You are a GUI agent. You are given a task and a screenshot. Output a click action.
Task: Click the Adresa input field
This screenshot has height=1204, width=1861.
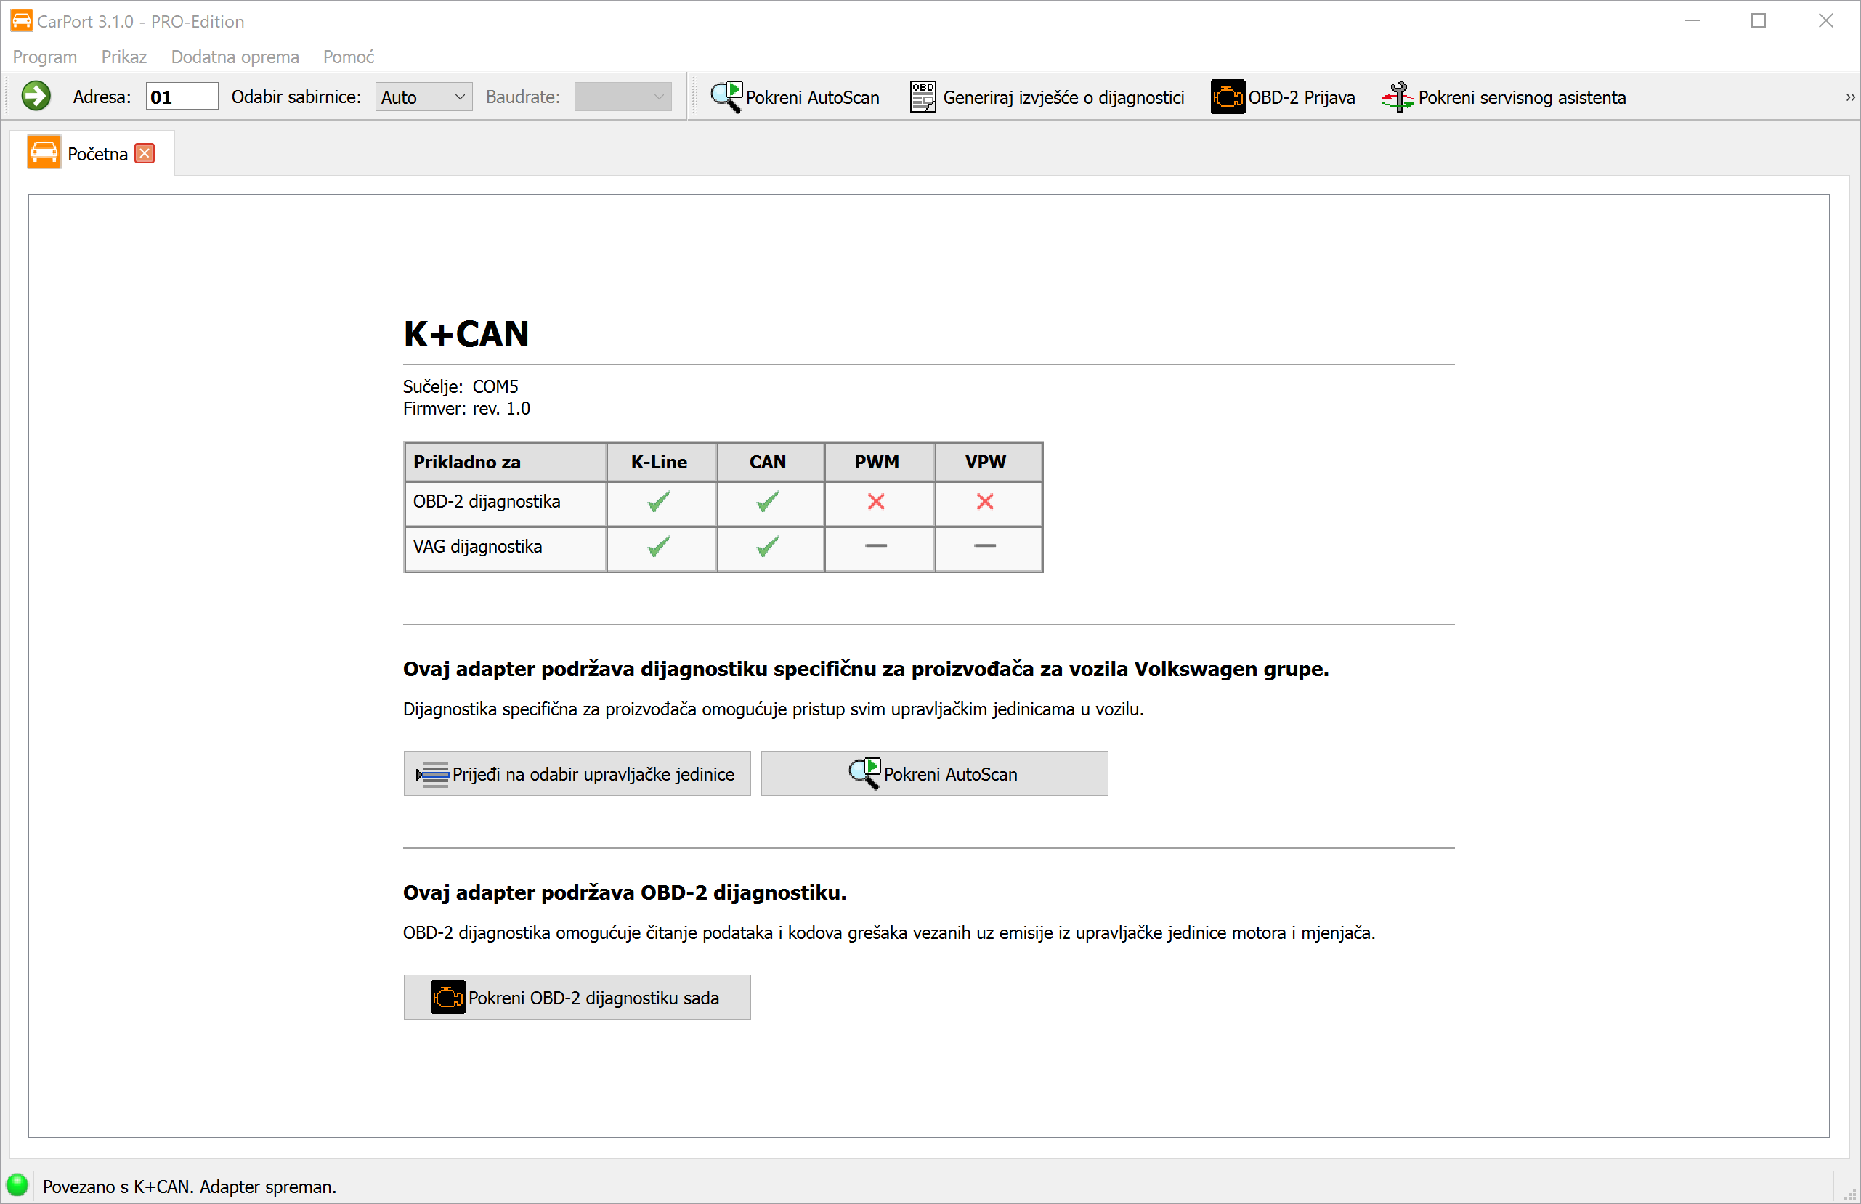click(182, 97)
